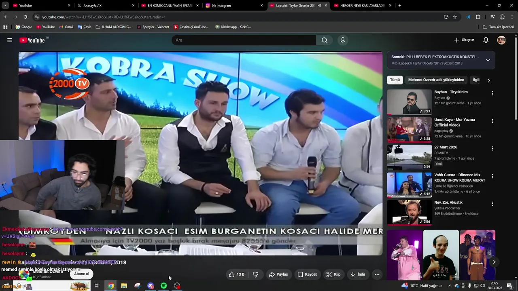Click the Abone ol subscribe button
This screenshot has height=291, width=518.
coord(81,274)
